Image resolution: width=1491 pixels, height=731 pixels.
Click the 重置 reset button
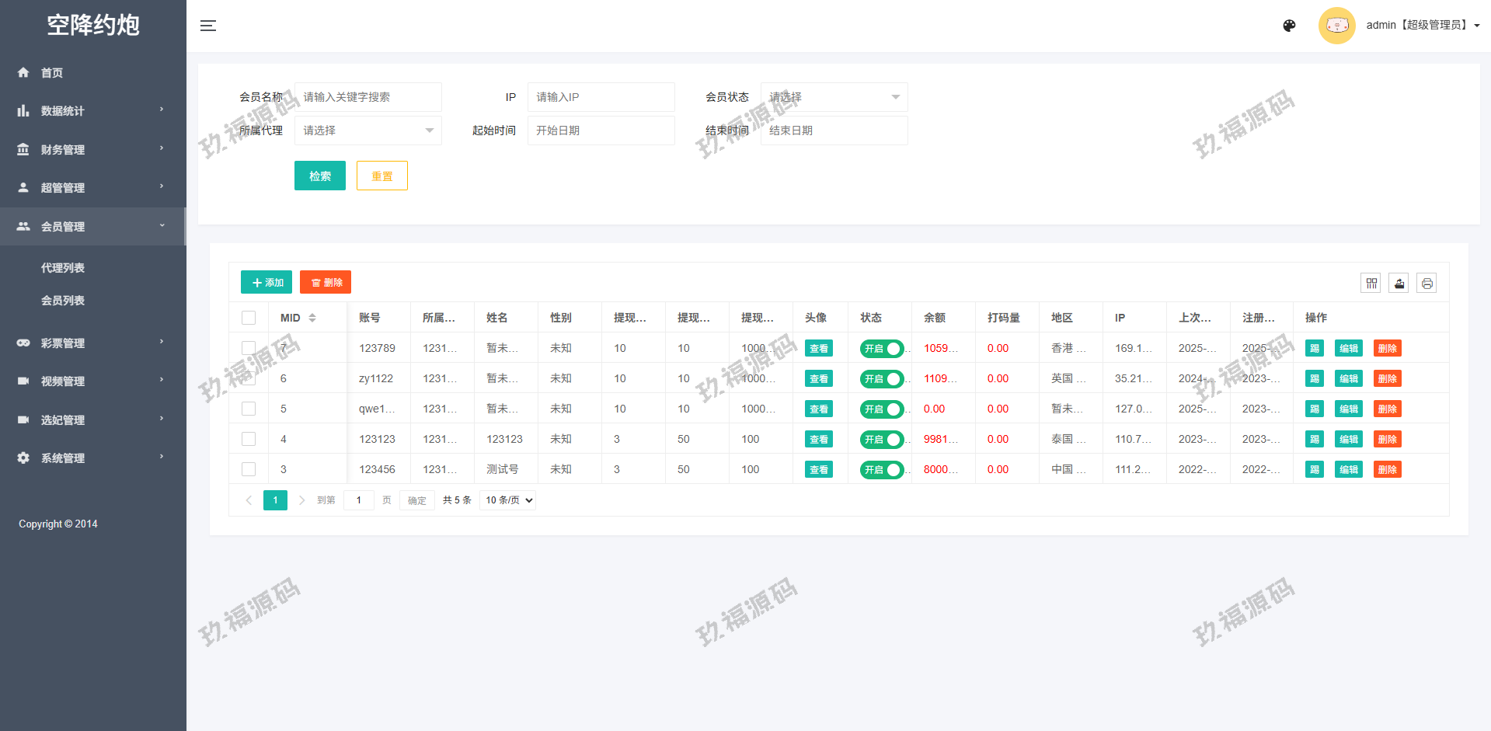tap(381, 176)
